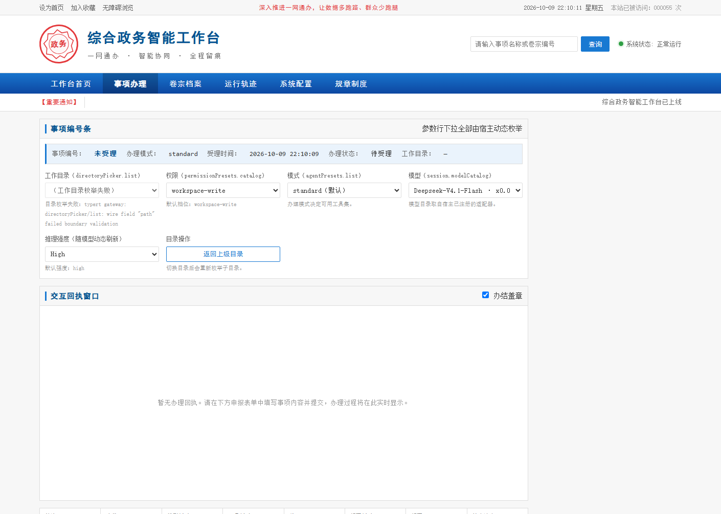Open the 模型 Deepseek-V4.1-Flash dropdown
The image size is (721, 514).
(465, 190)
